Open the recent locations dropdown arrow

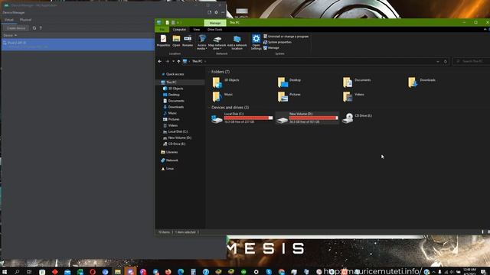point(174,61)
